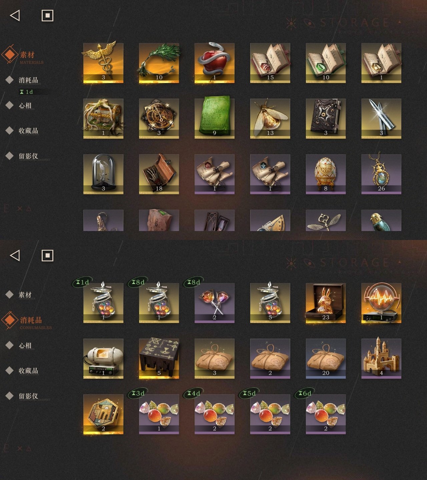427x480 pixels.
Task: Select the wrapped parcel with count 20
Action: (326, 359)
